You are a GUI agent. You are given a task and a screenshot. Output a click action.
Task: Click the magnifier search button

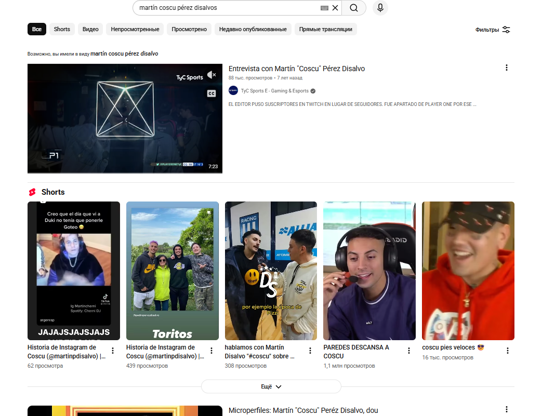pyautogui.click(x=354, y=8)
